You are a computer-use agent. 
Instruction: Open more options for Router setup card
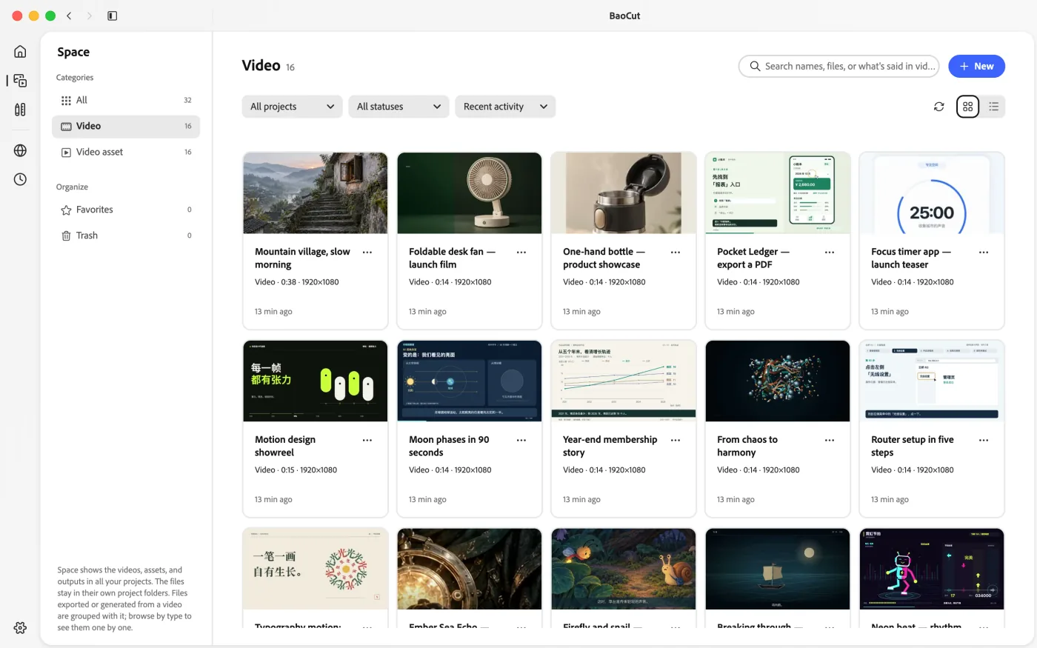pyautogui.click(x=983, y=441)
